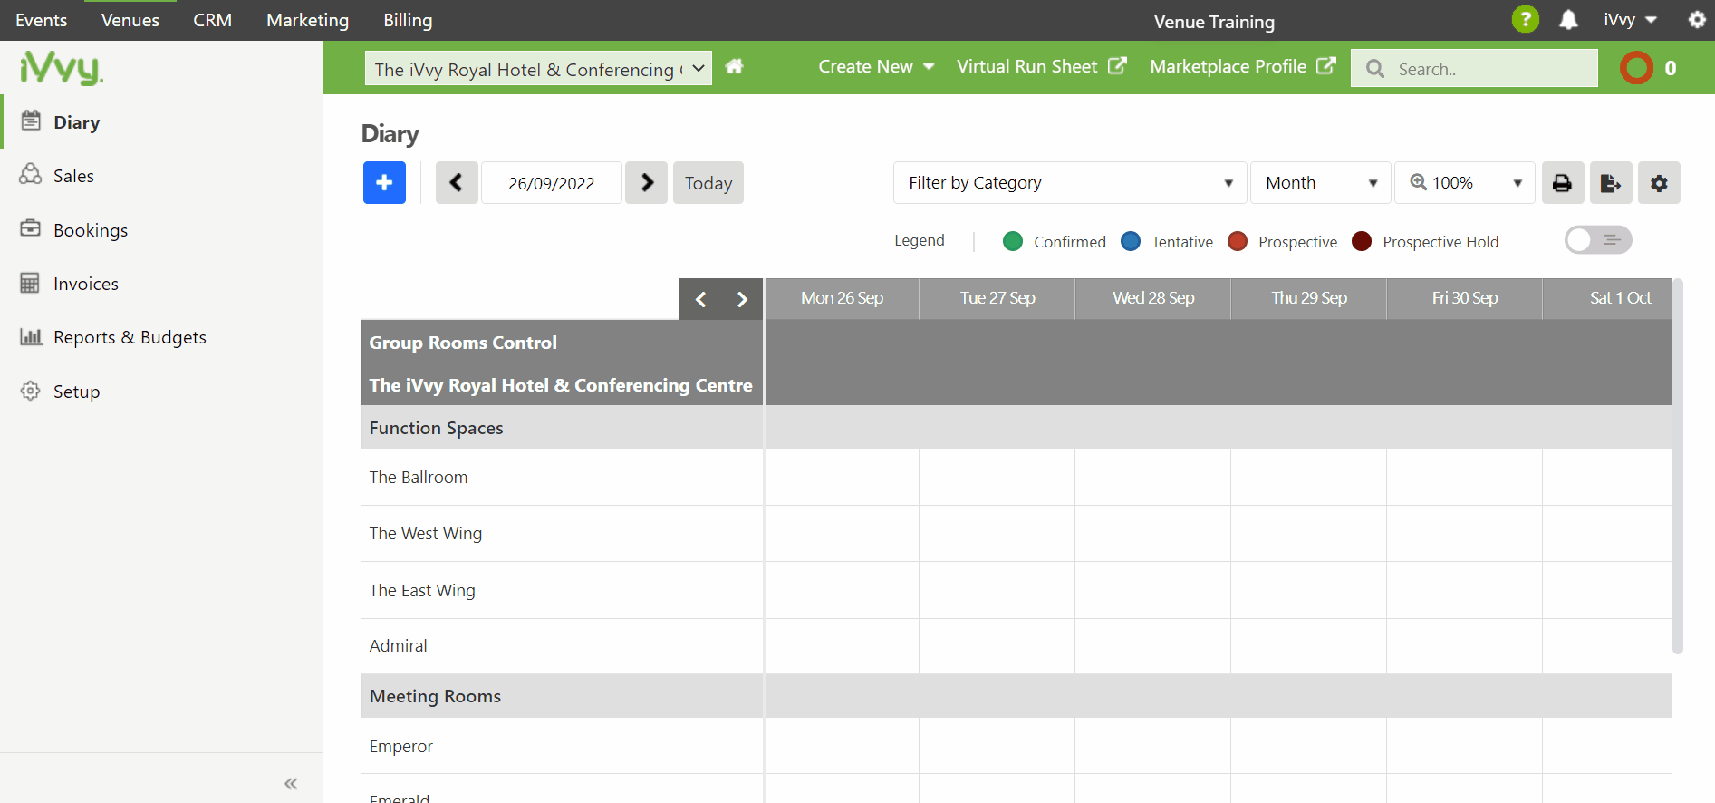Click the Today button
Screen dimensions: 1715x803
(708, 183)
